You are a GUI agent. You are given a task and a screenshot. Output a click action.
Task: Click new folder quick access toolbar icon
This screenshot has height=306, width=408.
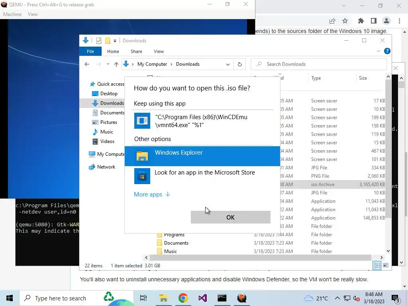[108, 41]
